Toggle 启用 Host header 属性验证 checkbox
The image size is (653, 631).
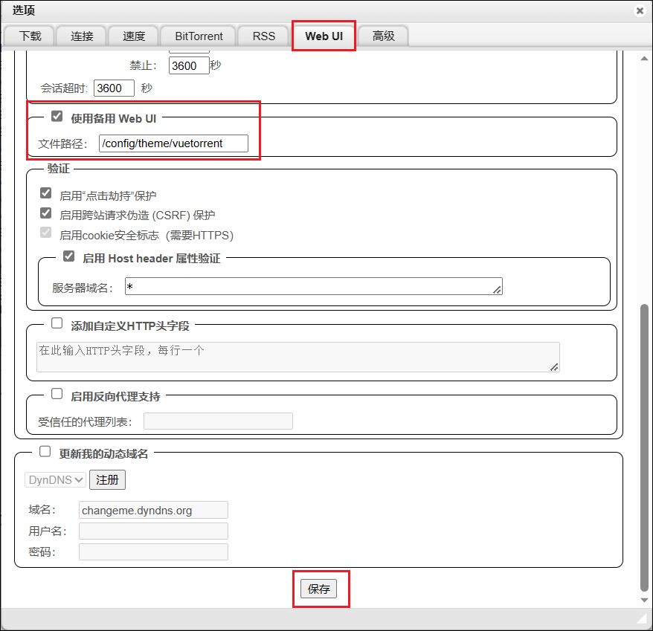[69, 257]
